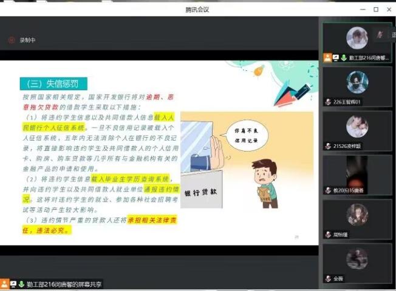Click the red recording indicator icon
The image size is (396, 291).
[x=11, y=41]
